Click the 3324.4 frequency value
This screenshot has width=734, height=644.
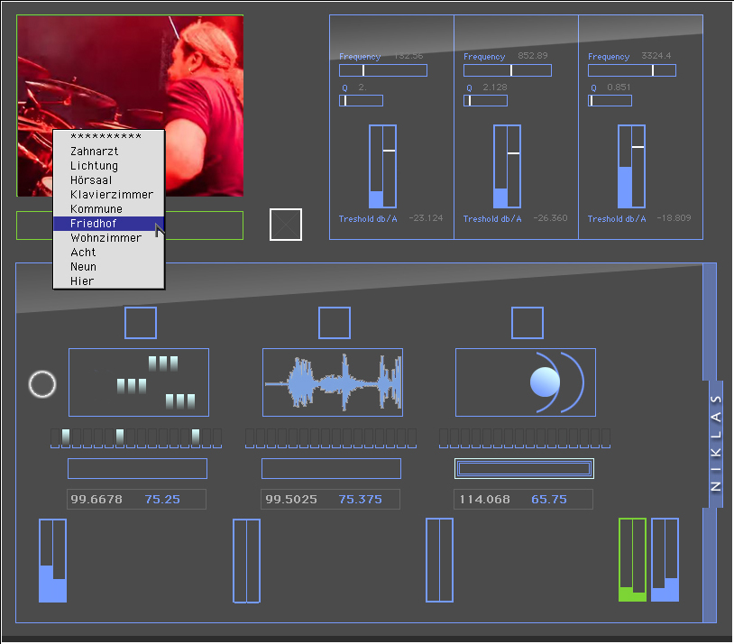pyautogui.click(x=656, y=56)
